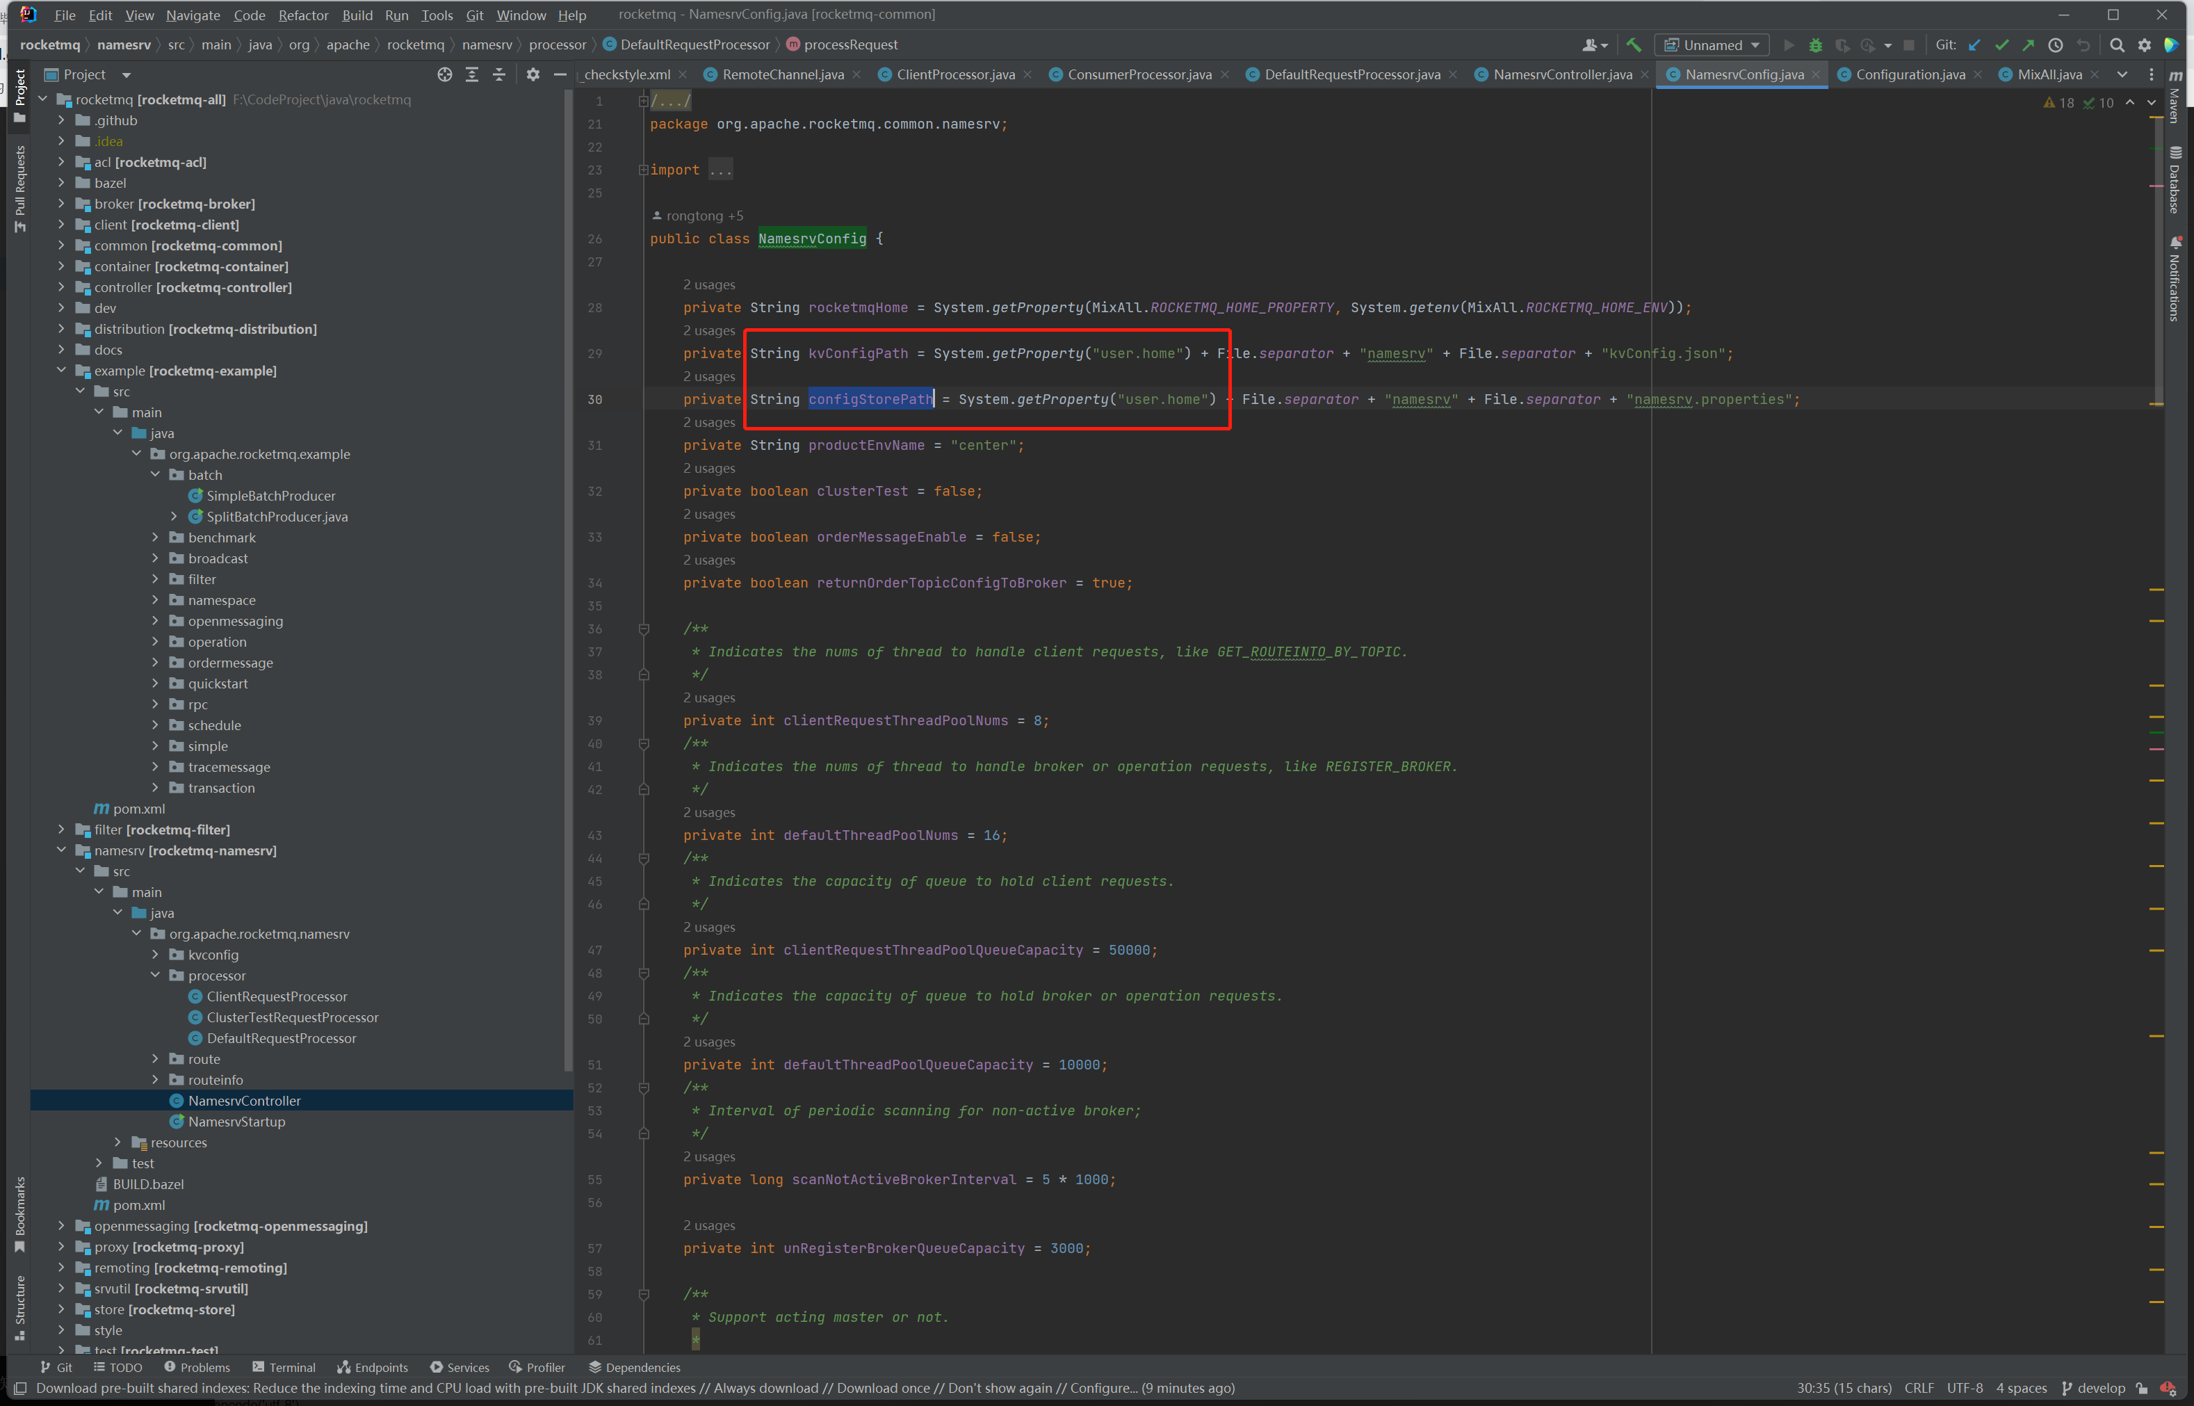Open the Refactor menu
The image size is (2194, 1406).
coord(303,15)
